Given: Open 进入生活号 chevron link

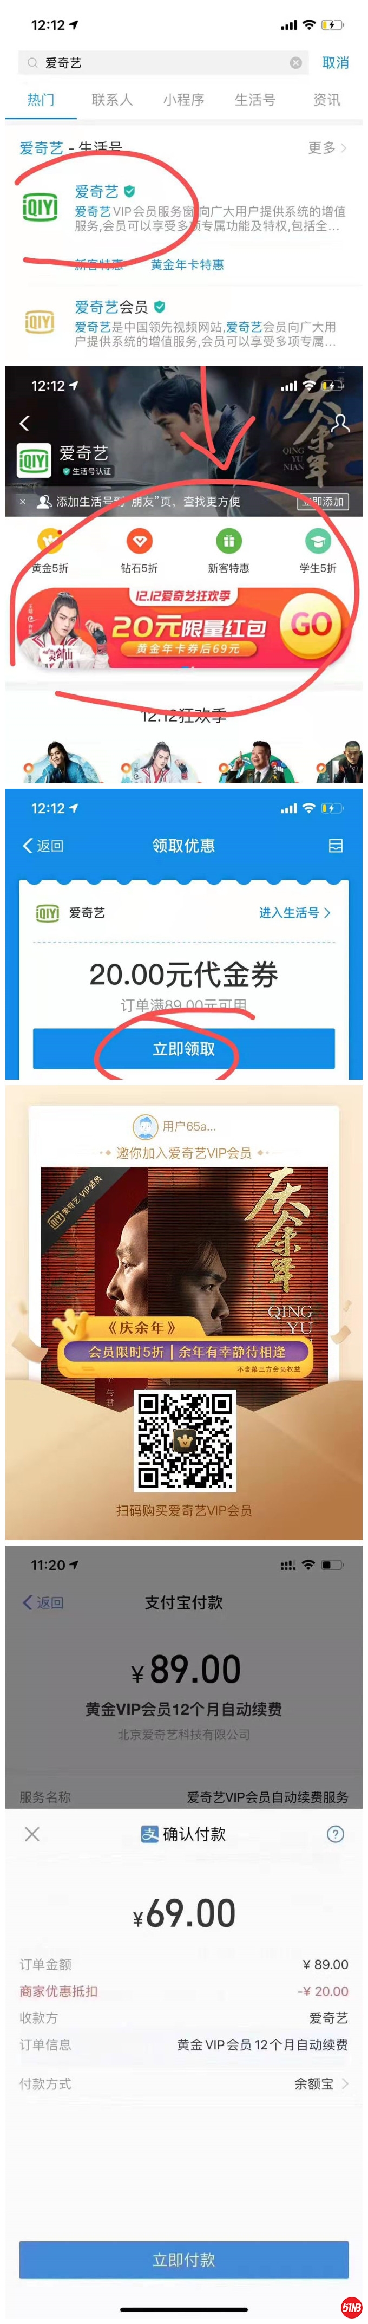Looking at the screenshot, I should click(295, 913).
